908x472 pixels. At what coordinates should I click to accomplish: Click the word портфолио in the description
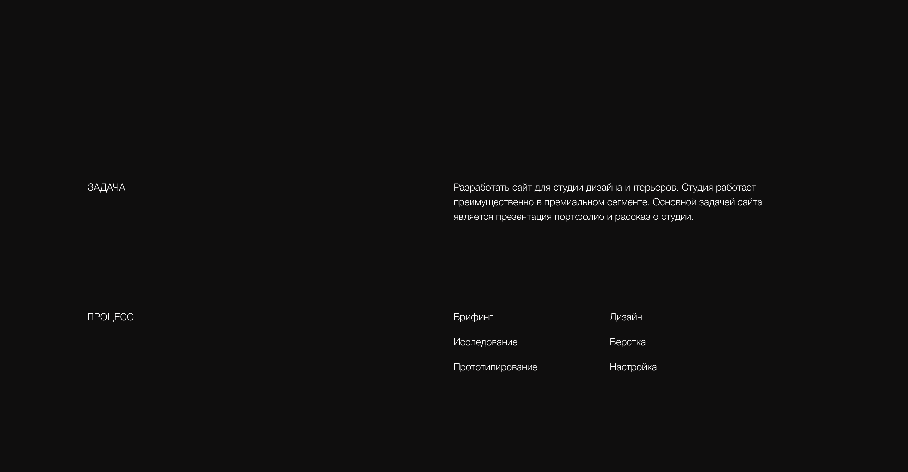579,217
